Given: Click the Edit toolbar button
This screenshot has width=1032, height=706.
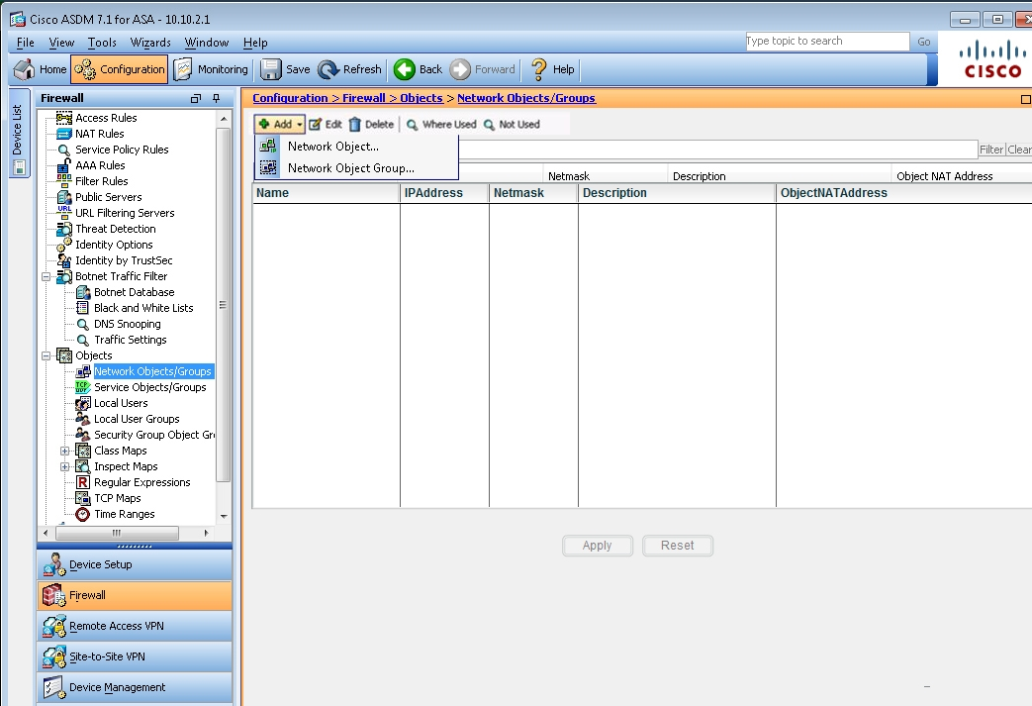Looking at the screenshot, I should (x=326, y=124).
